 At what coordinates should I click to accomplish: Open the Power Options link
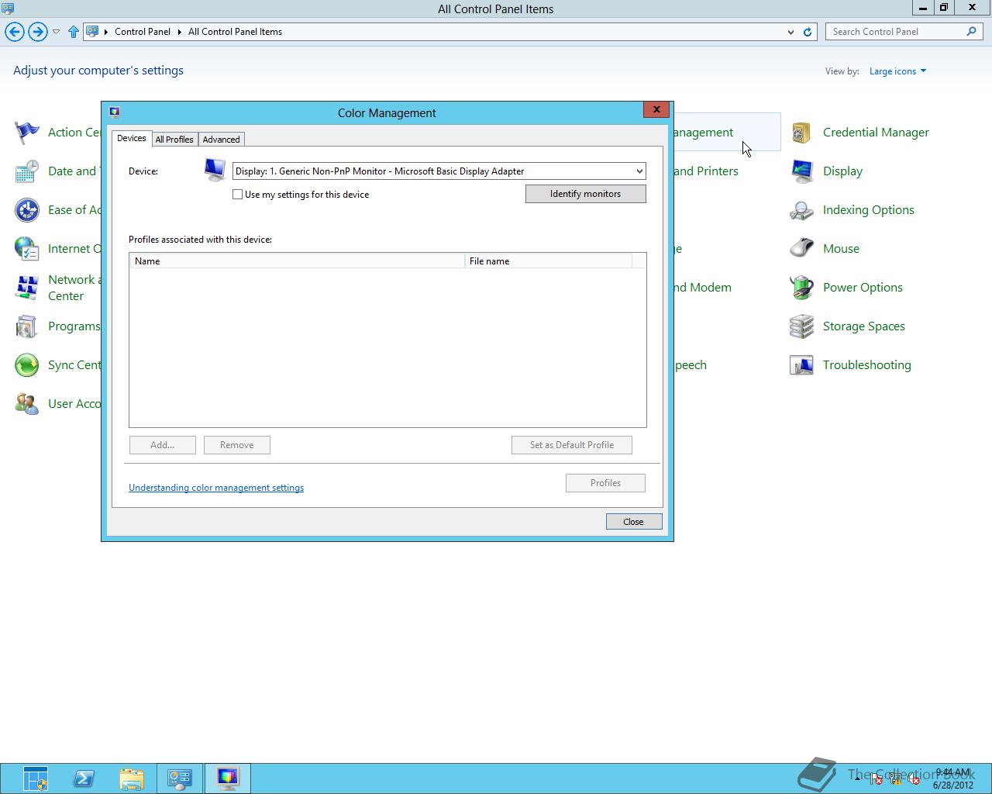(x=863, y=288)
